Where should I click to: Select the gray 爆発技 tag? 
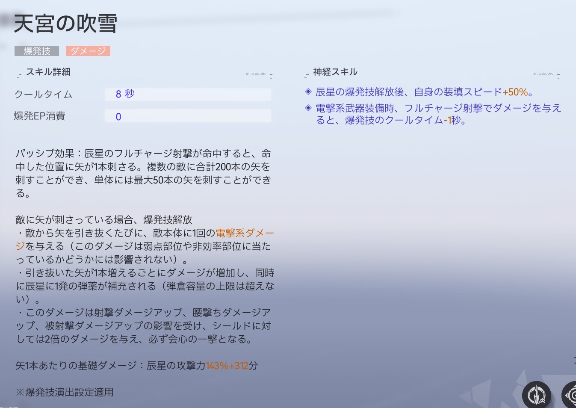pos(37,51)
